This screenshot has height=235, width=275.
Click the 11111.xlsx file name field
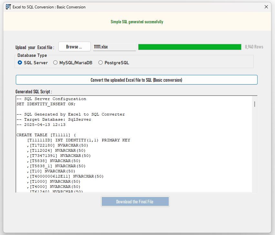tap(114, 47)
